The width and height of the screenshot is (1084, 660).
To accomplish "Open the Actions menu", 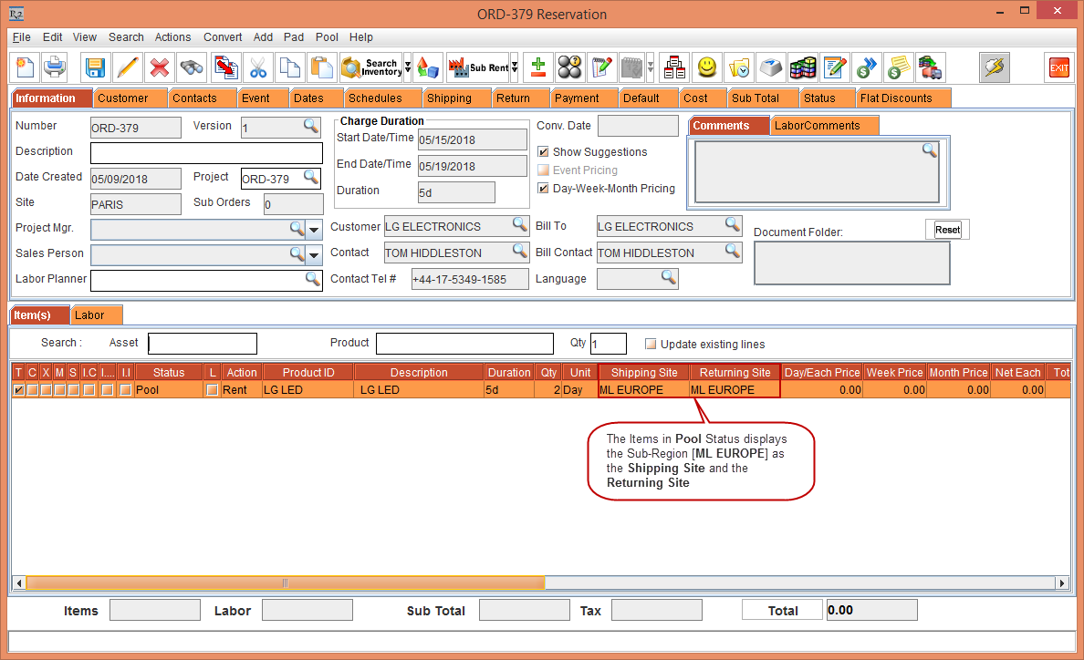I will [x=172, y=37].
